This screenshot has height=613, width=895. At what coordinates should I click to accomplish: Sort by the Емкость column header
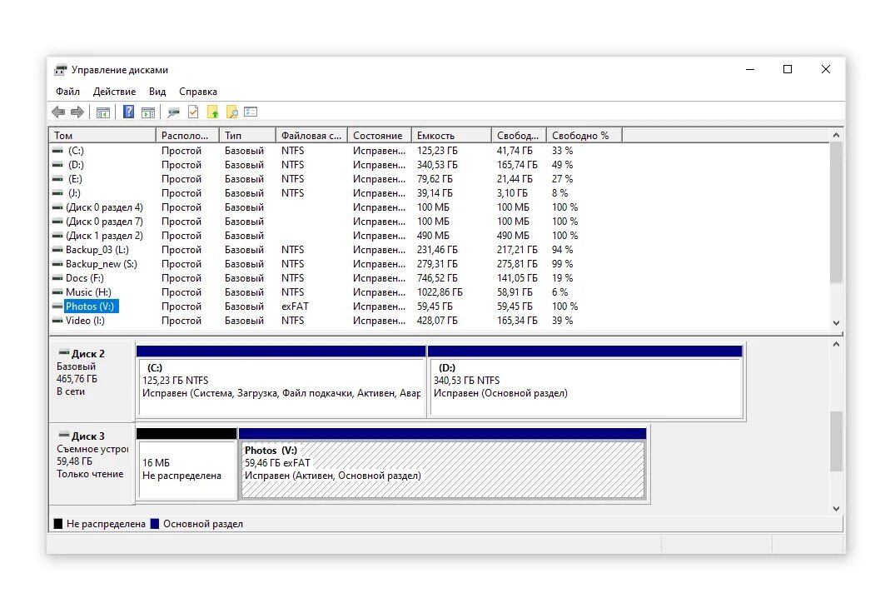click(451, 135)
